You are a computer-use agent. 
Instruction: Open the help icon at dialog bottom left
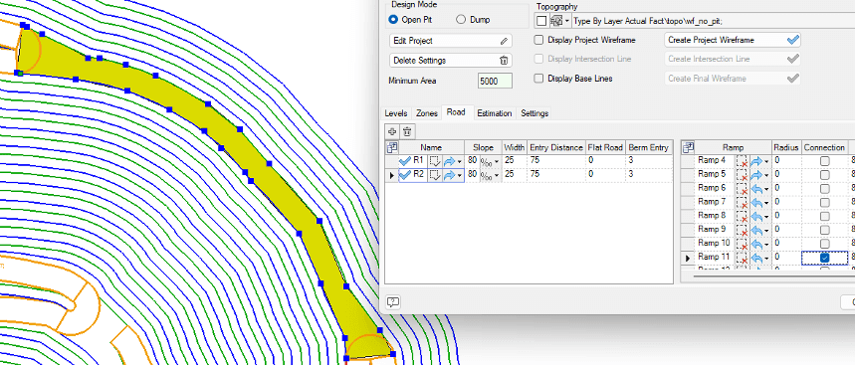click(392, 302)
